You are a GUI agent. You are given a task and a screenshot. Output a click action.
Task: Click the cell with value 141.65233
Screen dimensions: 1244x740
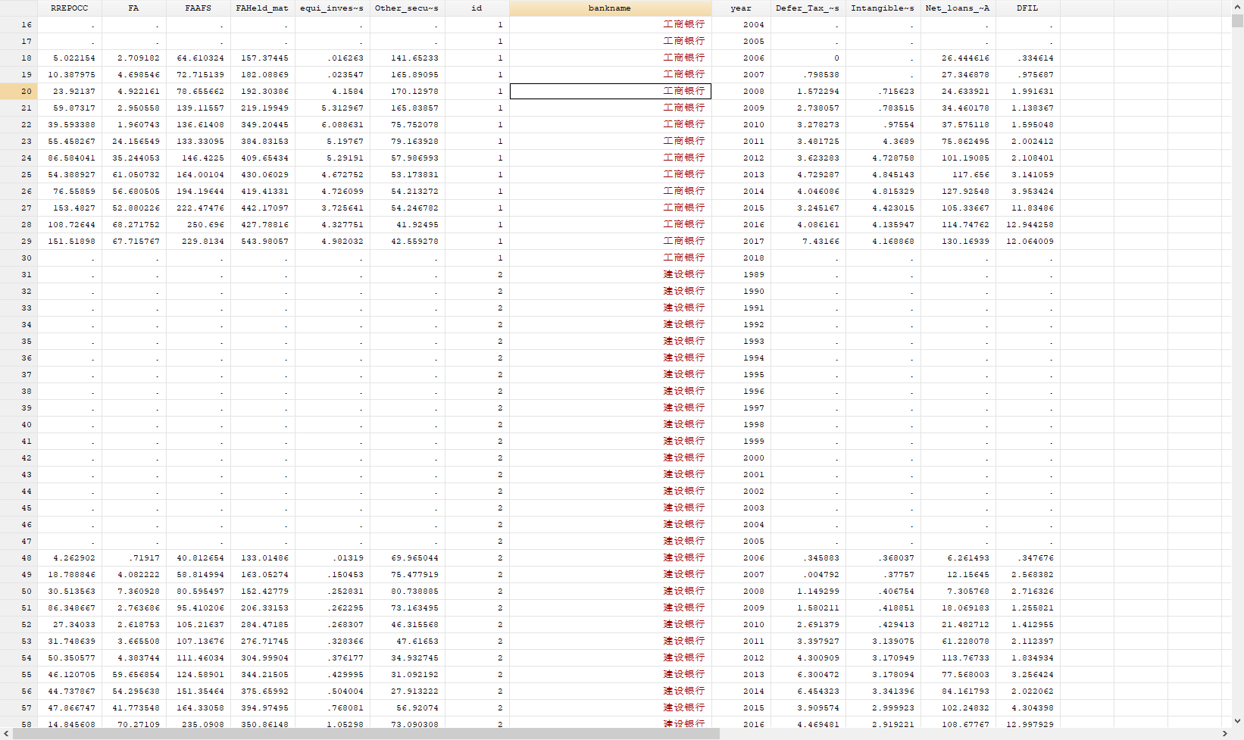tap(407, 58)
